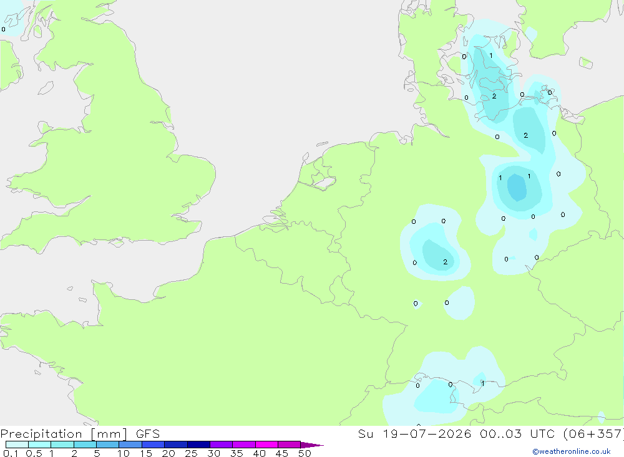624x457 pixels.
Task: Select the 0.5–1 mm legend color swatch
Action: 39,445
